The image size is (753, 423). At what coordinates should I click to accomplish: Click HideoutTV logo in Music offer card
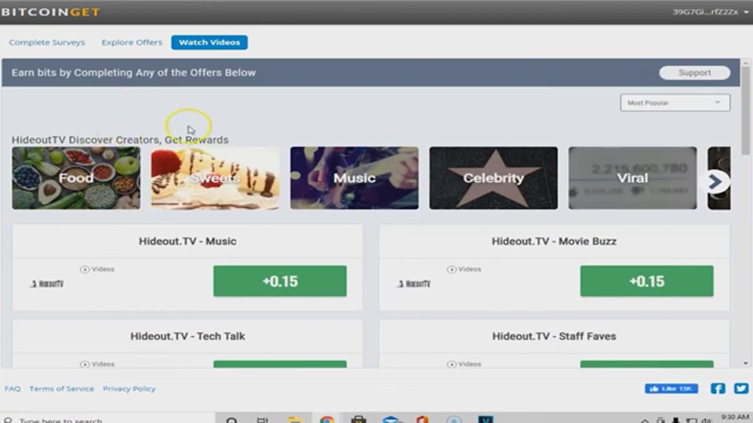pos(47,284)
